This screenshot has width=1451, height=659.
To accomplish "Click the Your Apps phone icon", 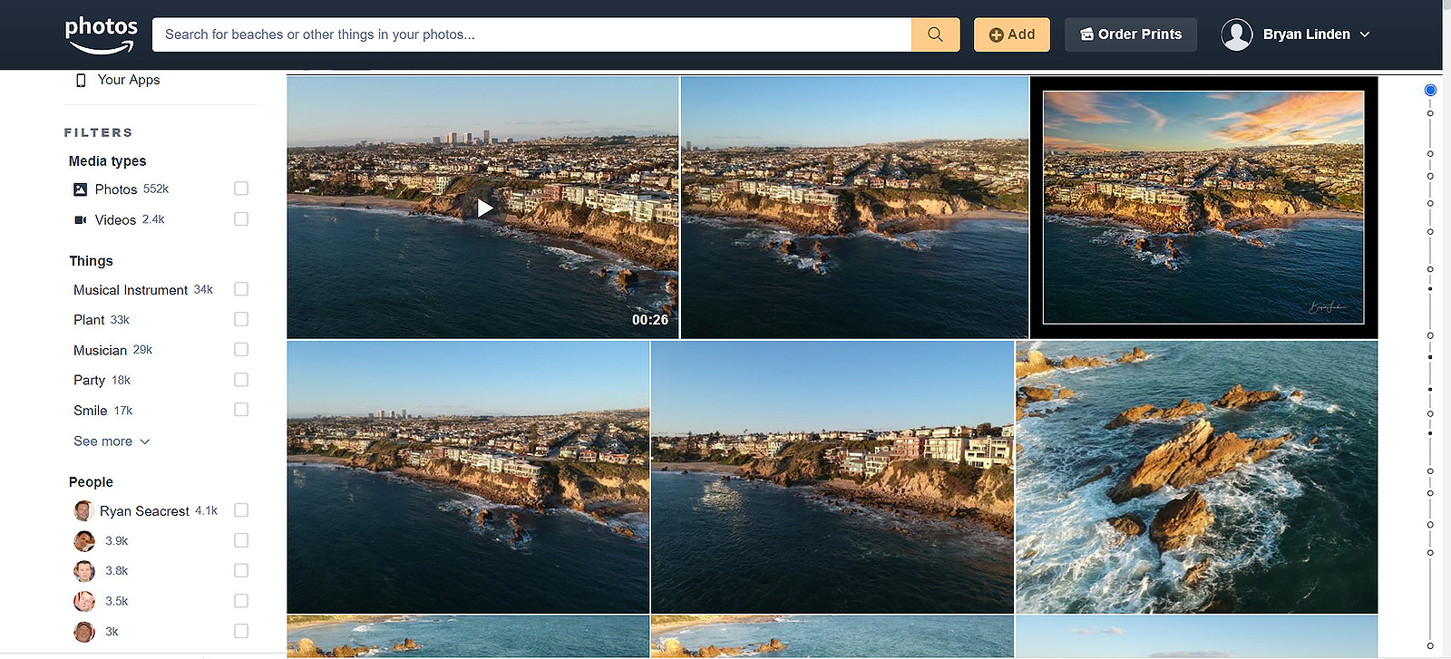I will coord(81,80).
